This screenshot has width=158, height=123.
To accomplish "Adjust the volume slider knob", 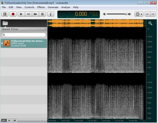I will coord(126,14).
